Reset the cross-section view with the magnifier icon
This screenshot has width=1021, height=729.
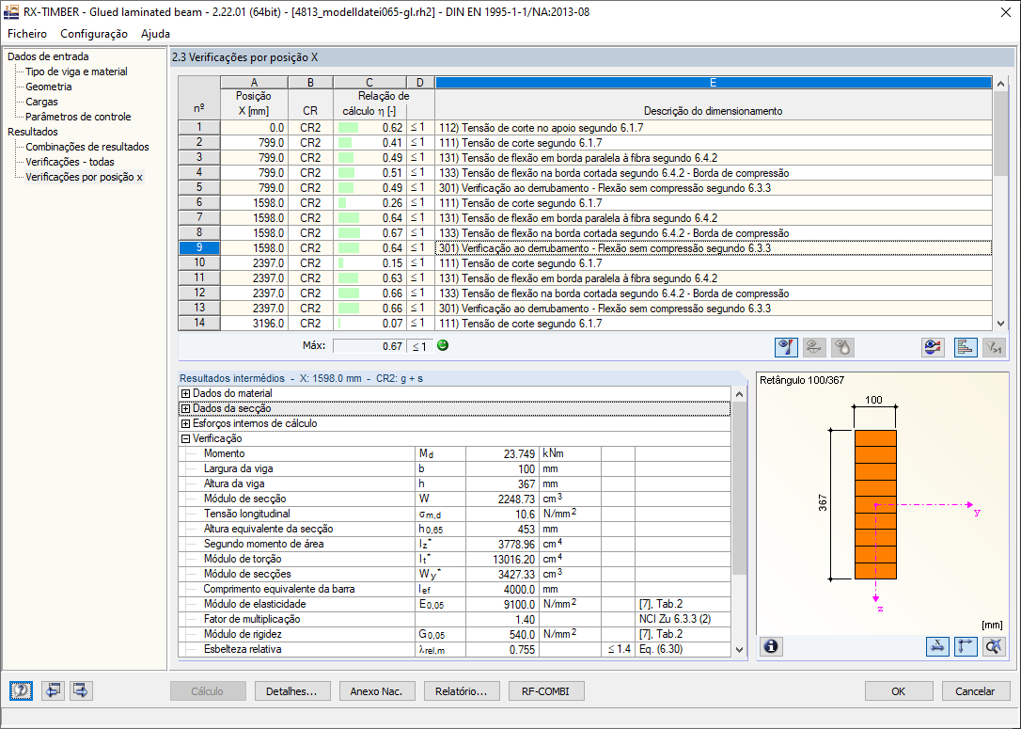994,646
